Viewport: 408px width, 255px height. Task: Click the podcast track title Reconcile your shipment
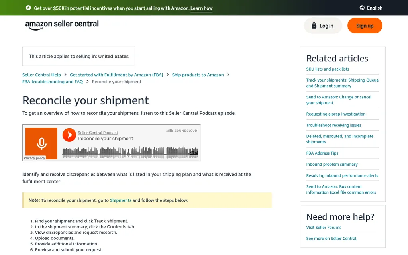(x=105, y=139)
